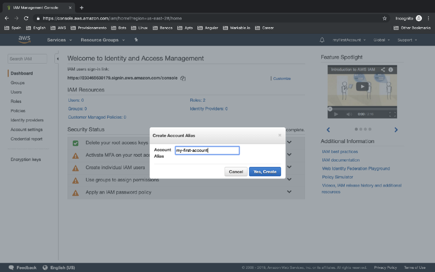435x272 pixels.
Task: Open Roles in IAM sidebar
Action: tap(16, 101)
